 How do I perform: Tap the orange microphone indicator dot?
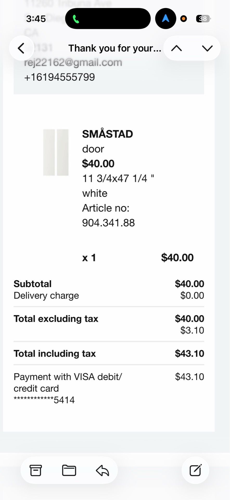(183, 18)
